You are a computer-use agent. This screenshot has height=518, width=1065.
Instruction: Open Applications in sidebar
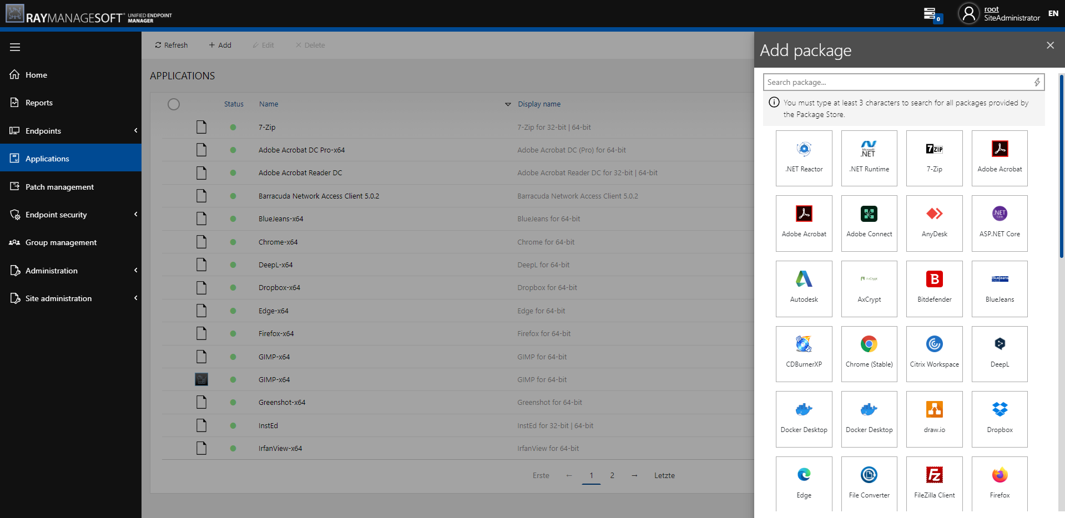(70, 158)
